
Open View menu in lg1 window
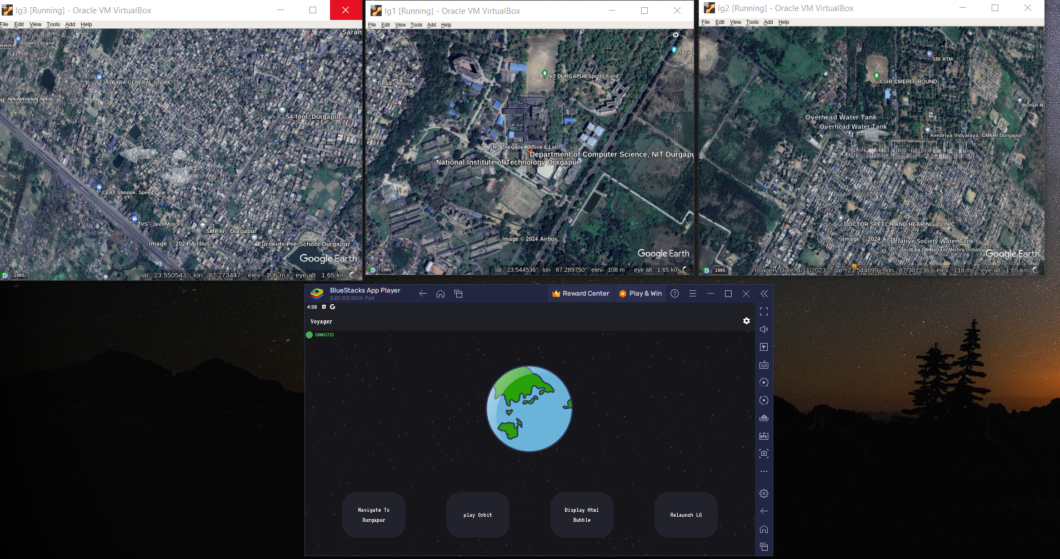(401, 25)
